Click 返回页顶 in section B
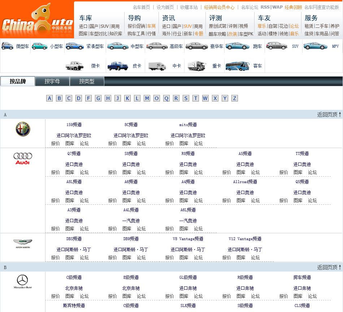This screenshot has height=312, width=343. 329,267
